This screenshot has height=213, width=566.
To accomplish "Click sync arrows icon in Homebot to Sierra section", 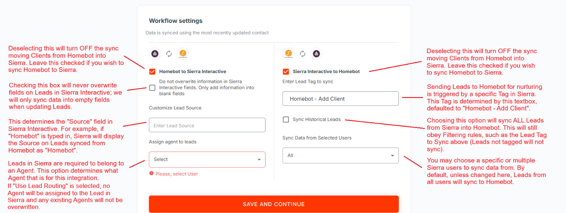I will (169, 54).
